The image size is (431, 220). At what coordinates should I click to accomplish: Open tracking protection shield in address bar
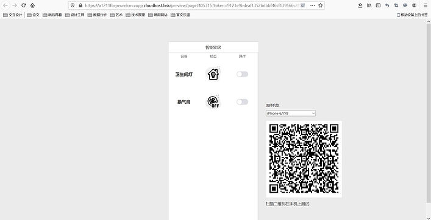[x=73, y=5]
